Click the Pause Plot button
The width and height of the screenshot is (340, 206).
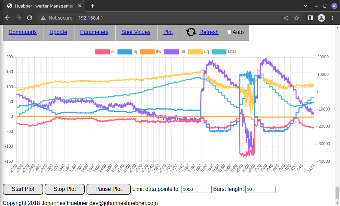(x=108, y=189)
